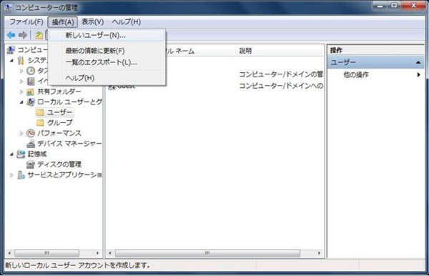Image resolution: width=429 pixels, height=276 pixels.
Task: Click the Event Viewer icon in the tree
Action: tap(31, 82)
